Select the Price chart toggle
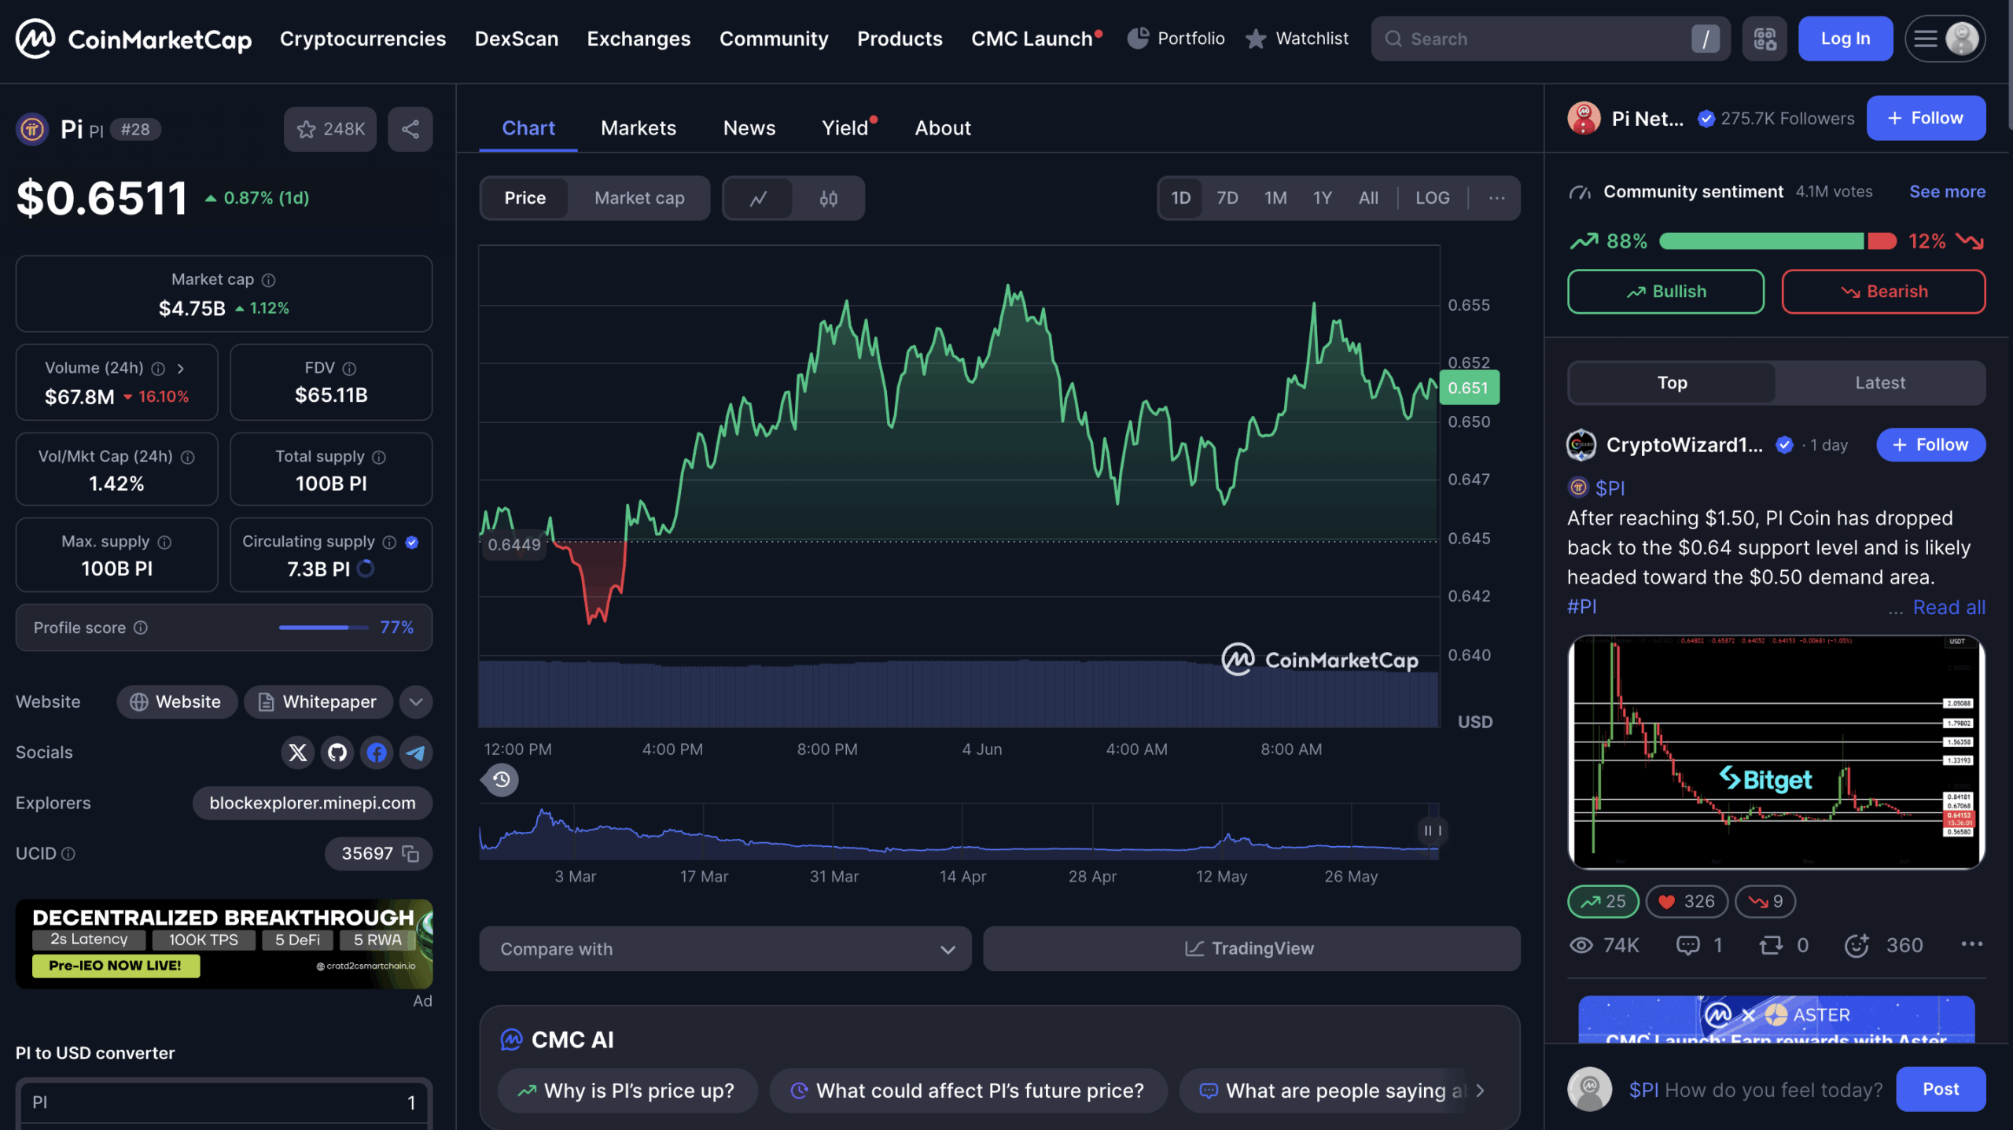Screen dimensions: 2013x1130 [x=525, y=198]
